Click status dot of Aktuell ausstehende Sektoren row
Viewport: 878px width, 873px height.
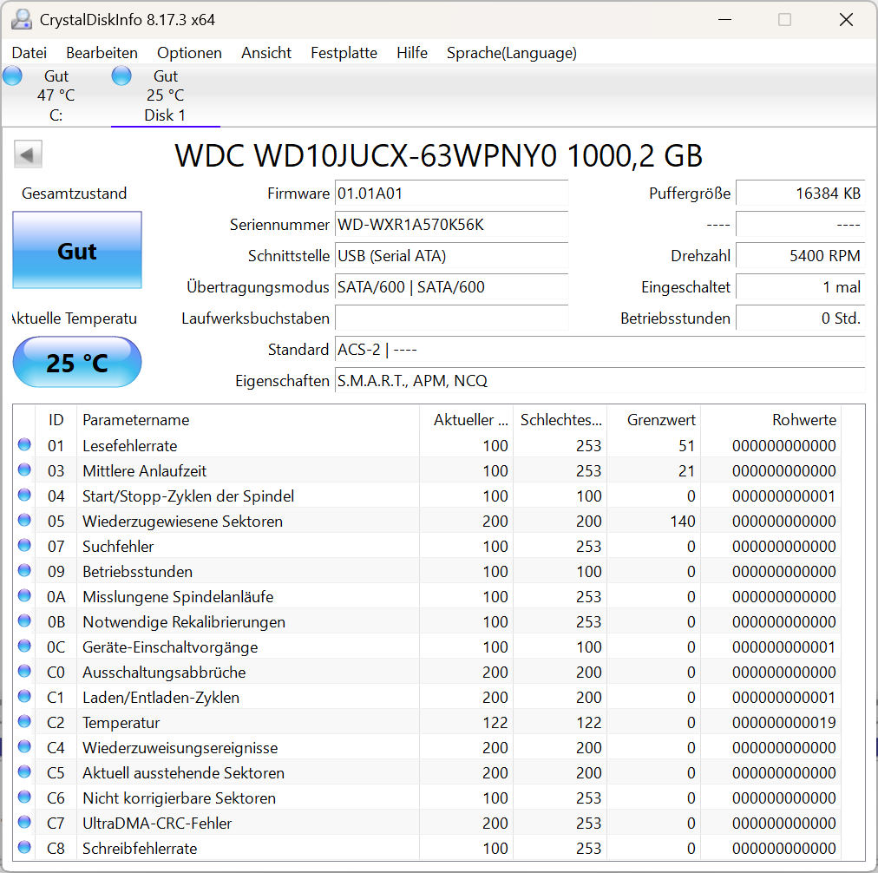[x=24, y=772]
